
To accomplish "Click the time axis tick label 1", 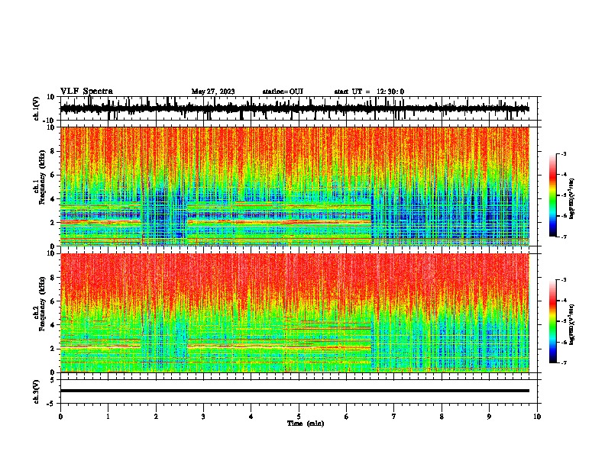I will point(108,417).
